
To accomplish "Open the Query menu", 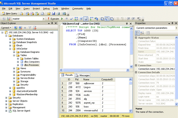I will click(x=26, y=9).
